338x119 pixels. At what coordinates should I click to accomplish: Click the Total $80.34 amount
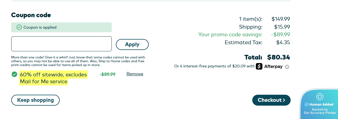[x=278, y=57]
